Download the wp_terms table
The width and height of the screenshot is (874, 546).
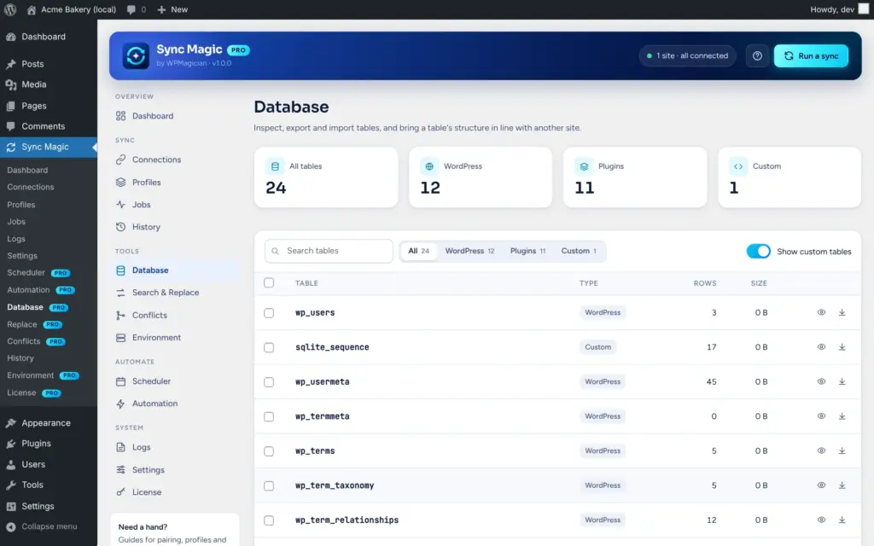[x=842, y=450]
